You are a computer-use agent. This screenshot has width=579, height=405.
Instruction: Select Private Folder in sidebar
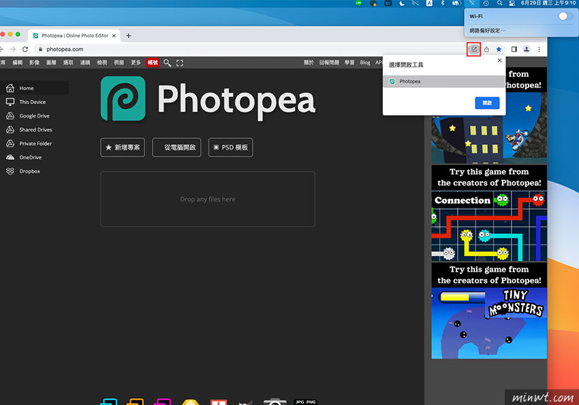pyautogui.click(x=34, y=143)
